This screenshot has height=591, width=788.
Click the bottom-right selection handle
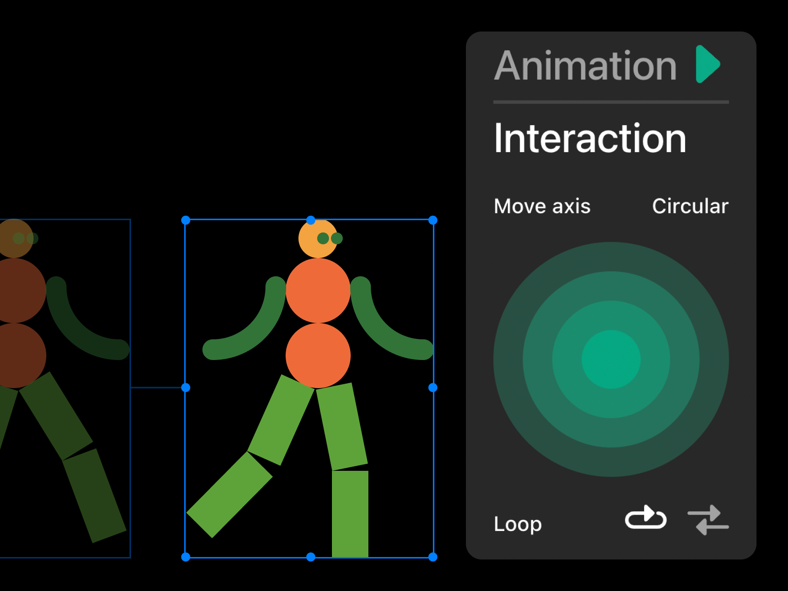pyautogui.click(x=433, y=557)
